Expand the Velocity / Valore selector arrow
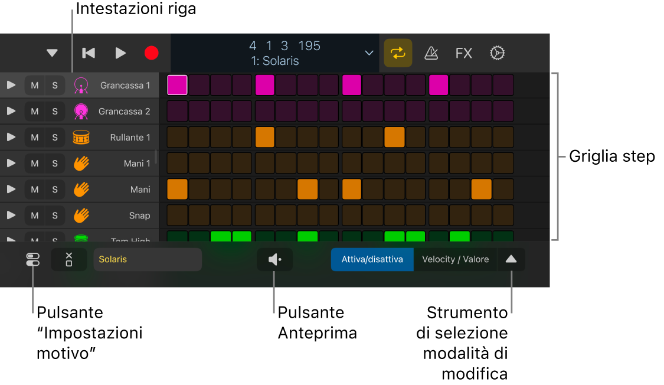Viewport: 664px width, 385px height. coord(511,259)
